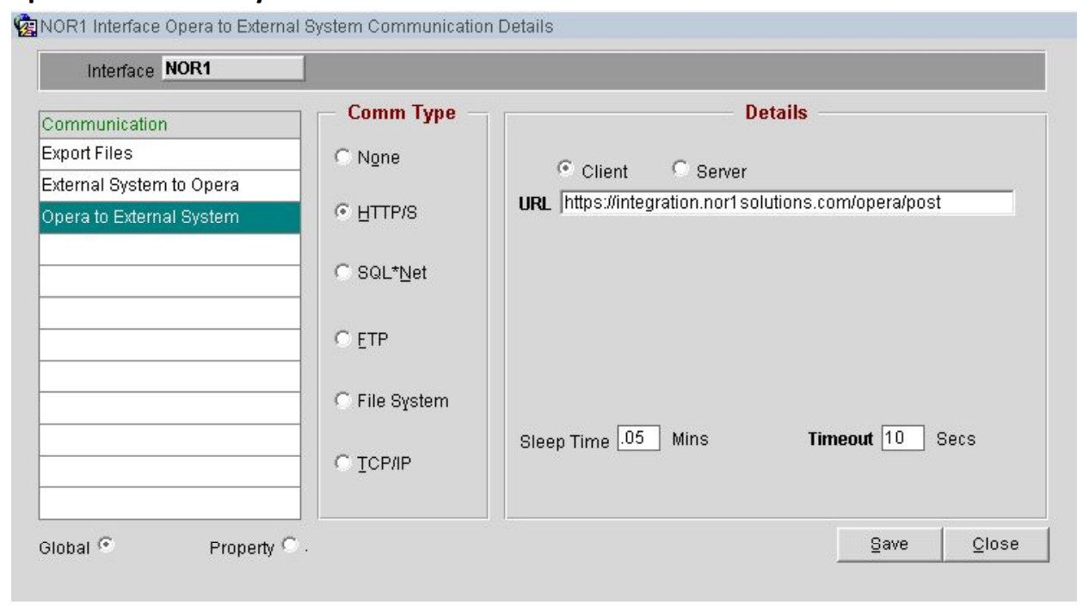Open the Communication list item

click(169, 124)
